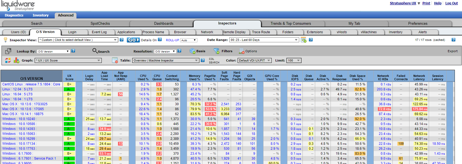Viewport: 462px width, 164px height.
Task: Click the Print link
Action: [426, 3]
